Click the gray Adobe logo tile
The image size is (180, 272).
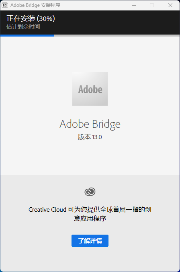coord(90,89)
